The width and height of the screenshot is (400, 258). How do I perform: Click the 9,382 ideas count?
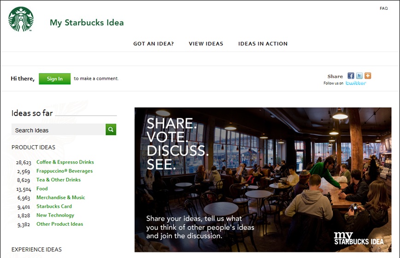pos(24,225)
